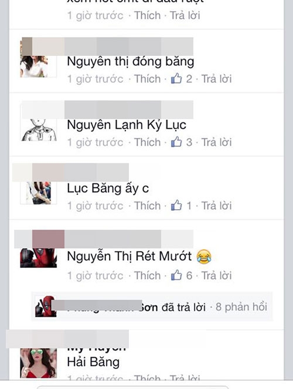The width and height of the screenshot is (293, 389).
Task: Open the like count '6' list
Action: [189, 276]
